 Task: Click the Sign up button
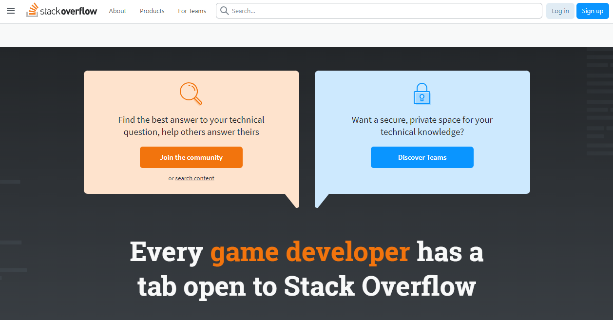(593, 10)
